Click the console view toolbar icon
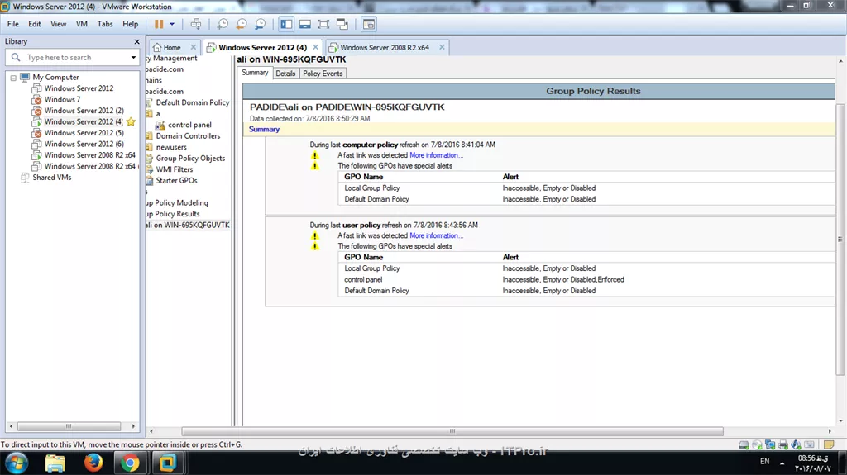This screenshot has height=475, width=847. point(369,24)
